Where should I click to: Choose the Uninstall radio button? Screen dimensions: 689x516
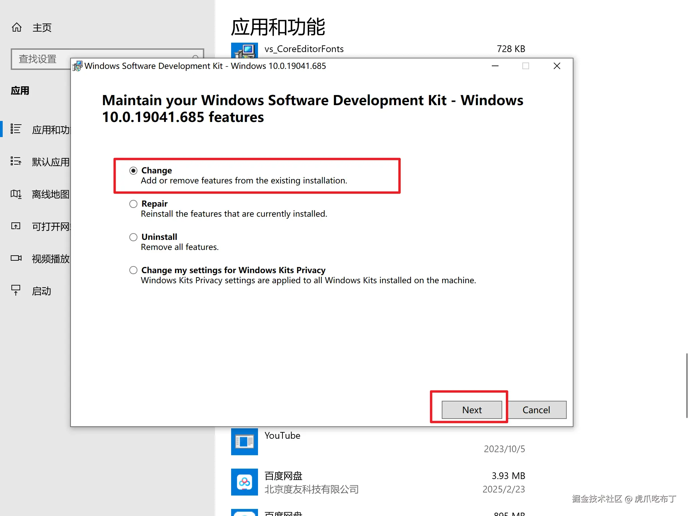pyautogui.click(x=133, y=237)
